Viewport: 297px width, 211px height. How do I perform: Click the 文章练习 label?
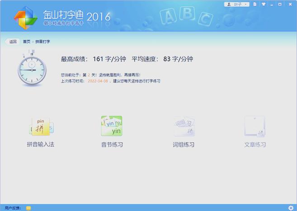tap(255, 145)
